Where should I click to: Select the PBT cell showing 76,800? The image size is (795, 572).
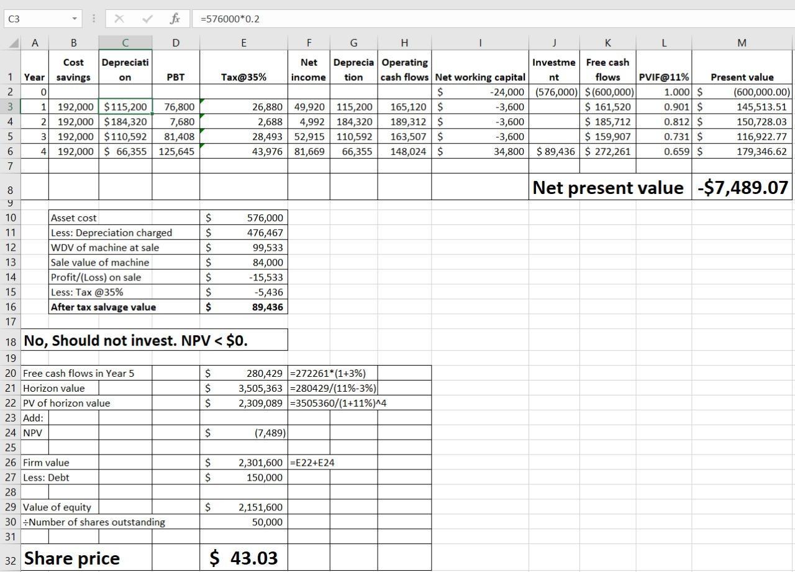(x=176, y=107)
